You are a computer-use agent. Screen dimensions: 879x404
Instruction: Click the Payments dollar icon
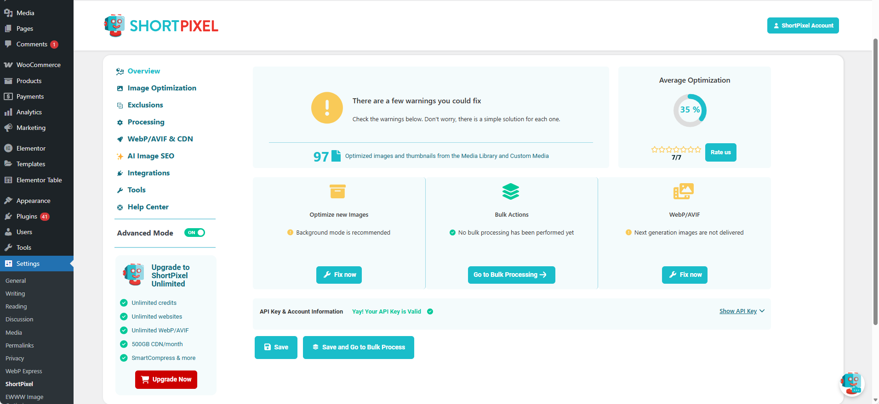[x=8, y=96]
